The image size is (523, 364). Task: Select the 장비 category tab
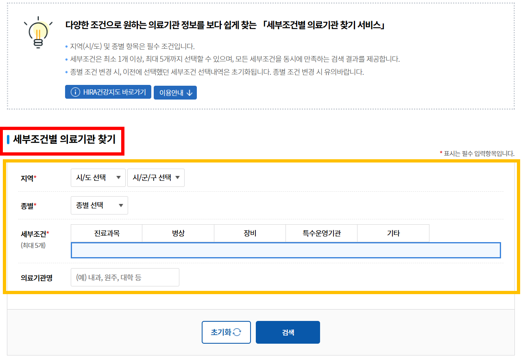click(250, 233)
